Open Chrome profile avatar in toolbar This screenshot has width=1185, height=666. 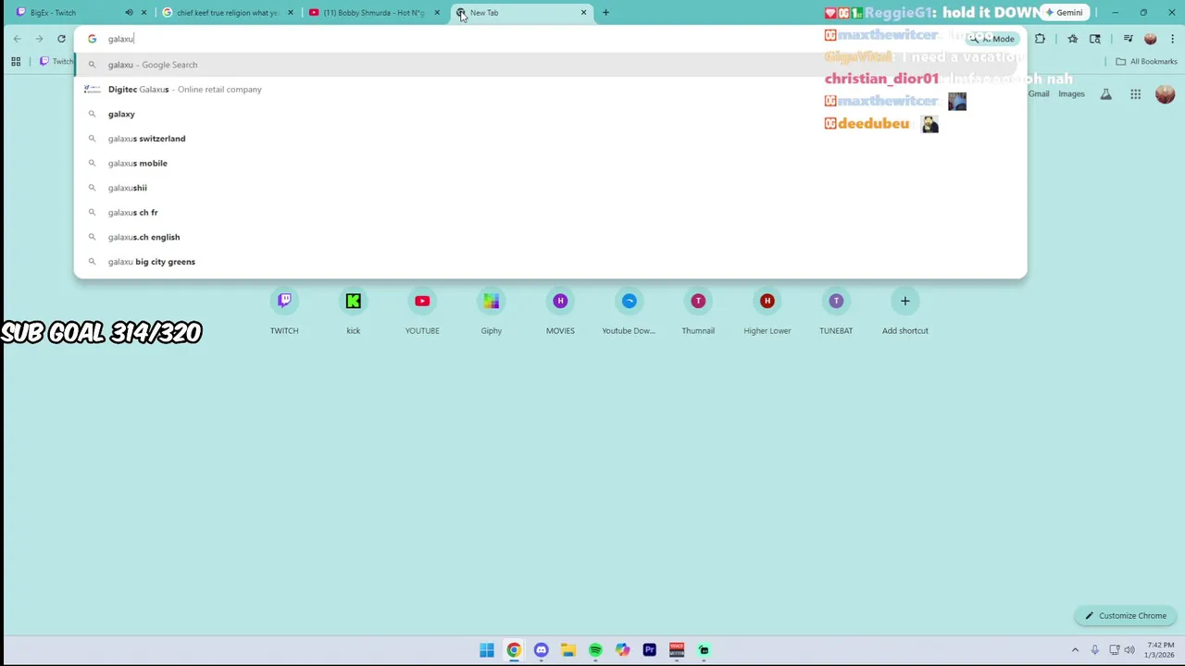click(x=1150, y=39)
